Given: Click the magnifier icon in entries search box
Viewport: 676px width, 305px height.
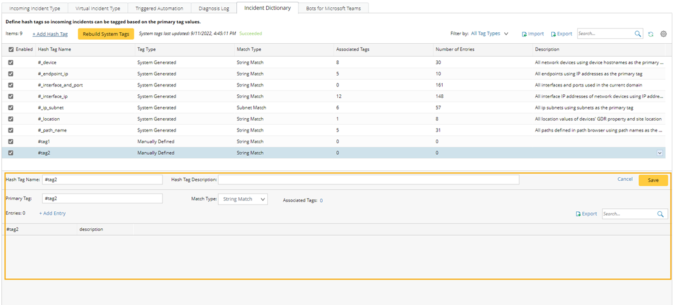Looking at the screenshot, I should click(x=660, y=214).
